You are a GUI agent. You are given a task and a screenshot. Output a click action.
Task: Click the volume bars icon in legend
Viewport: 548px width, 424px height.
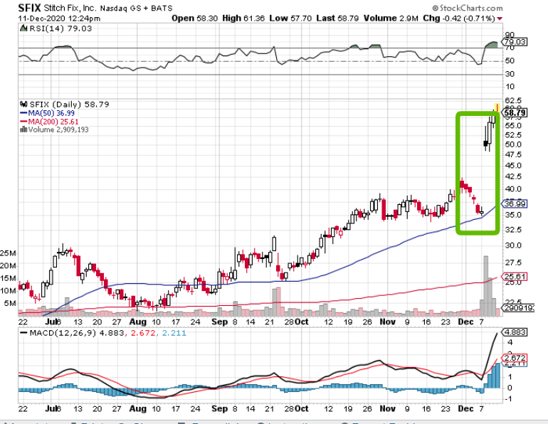pyautogui.click(x=23, y=129)
